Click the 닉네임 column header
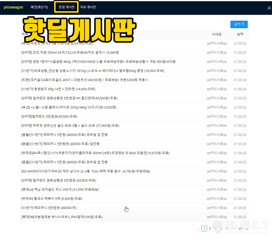Screen dimensions: 272x238 pyautogui.click(x=217, y=34)
